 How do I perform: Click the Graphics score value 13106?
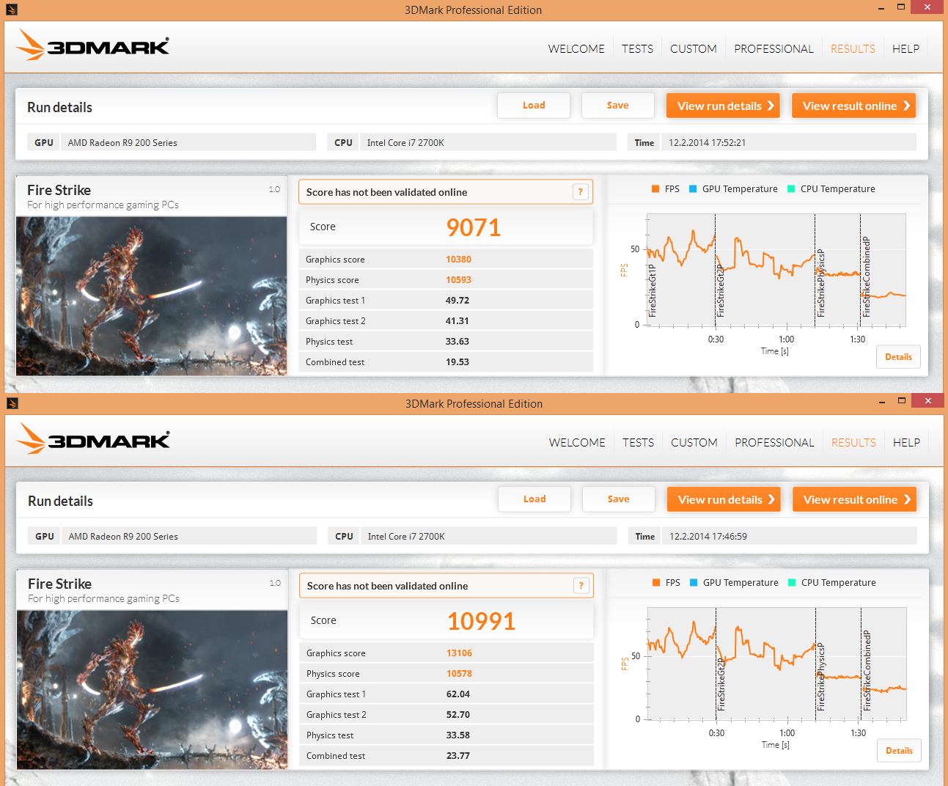[459, 653]
